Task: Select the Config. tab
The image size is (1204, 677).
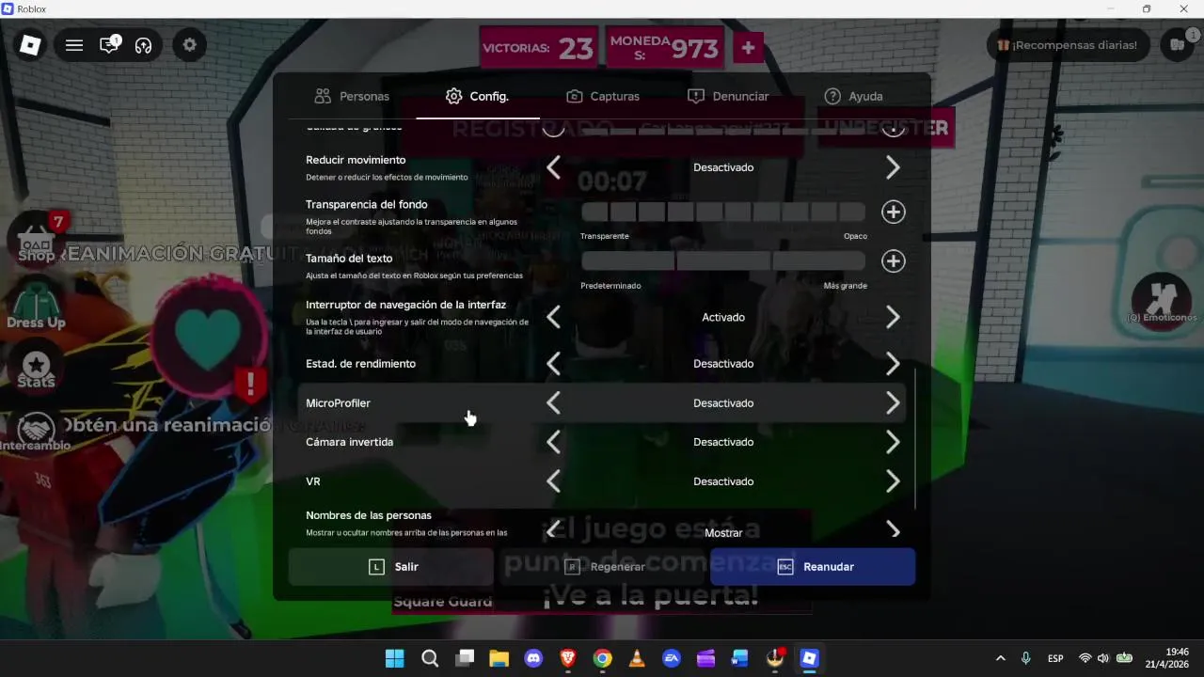Action: (477, 96)
